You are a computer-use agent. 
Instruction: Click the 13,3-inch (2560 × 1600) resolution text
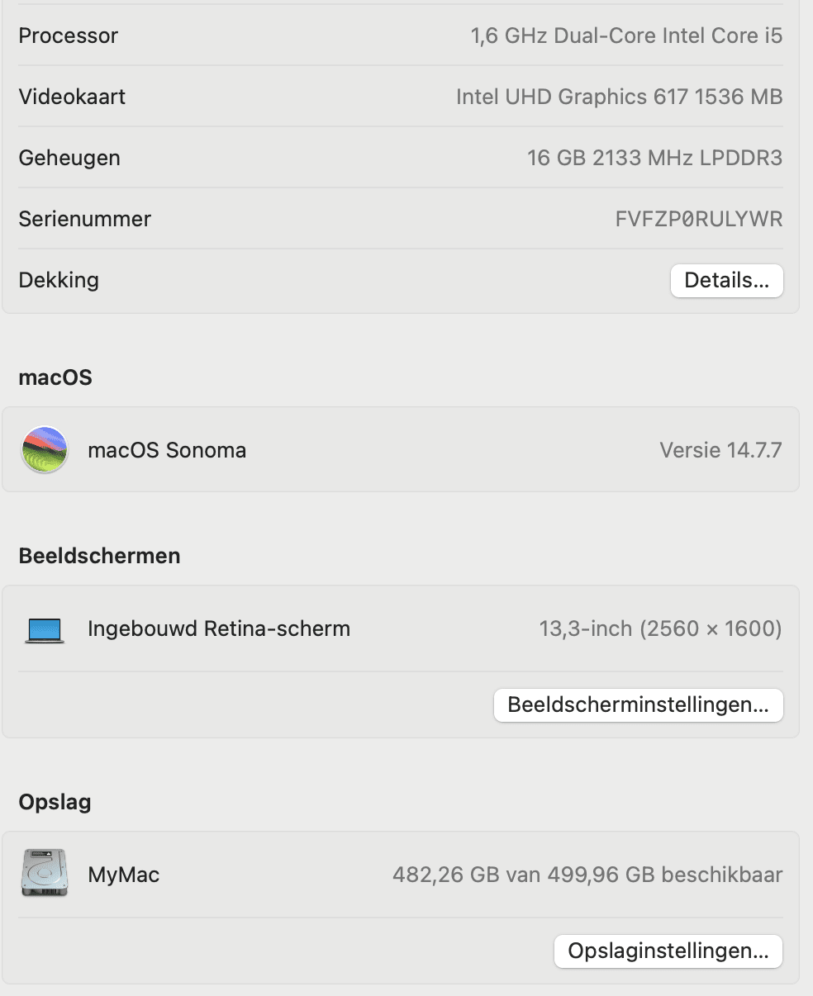tap(660, 629)
